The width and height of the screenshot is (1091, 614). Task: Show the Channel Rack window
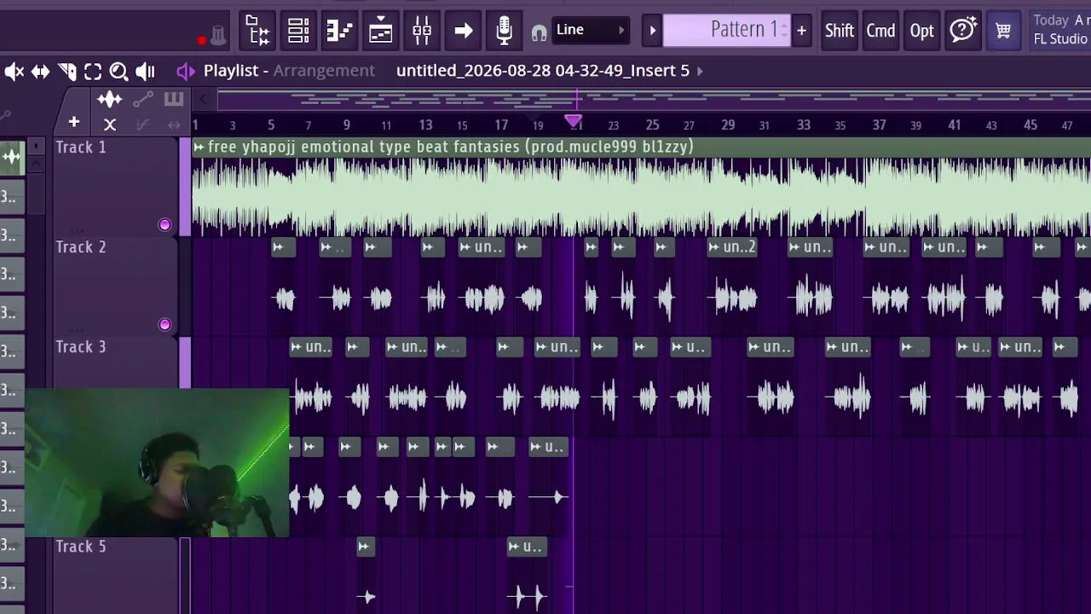(x=298, y=32)
